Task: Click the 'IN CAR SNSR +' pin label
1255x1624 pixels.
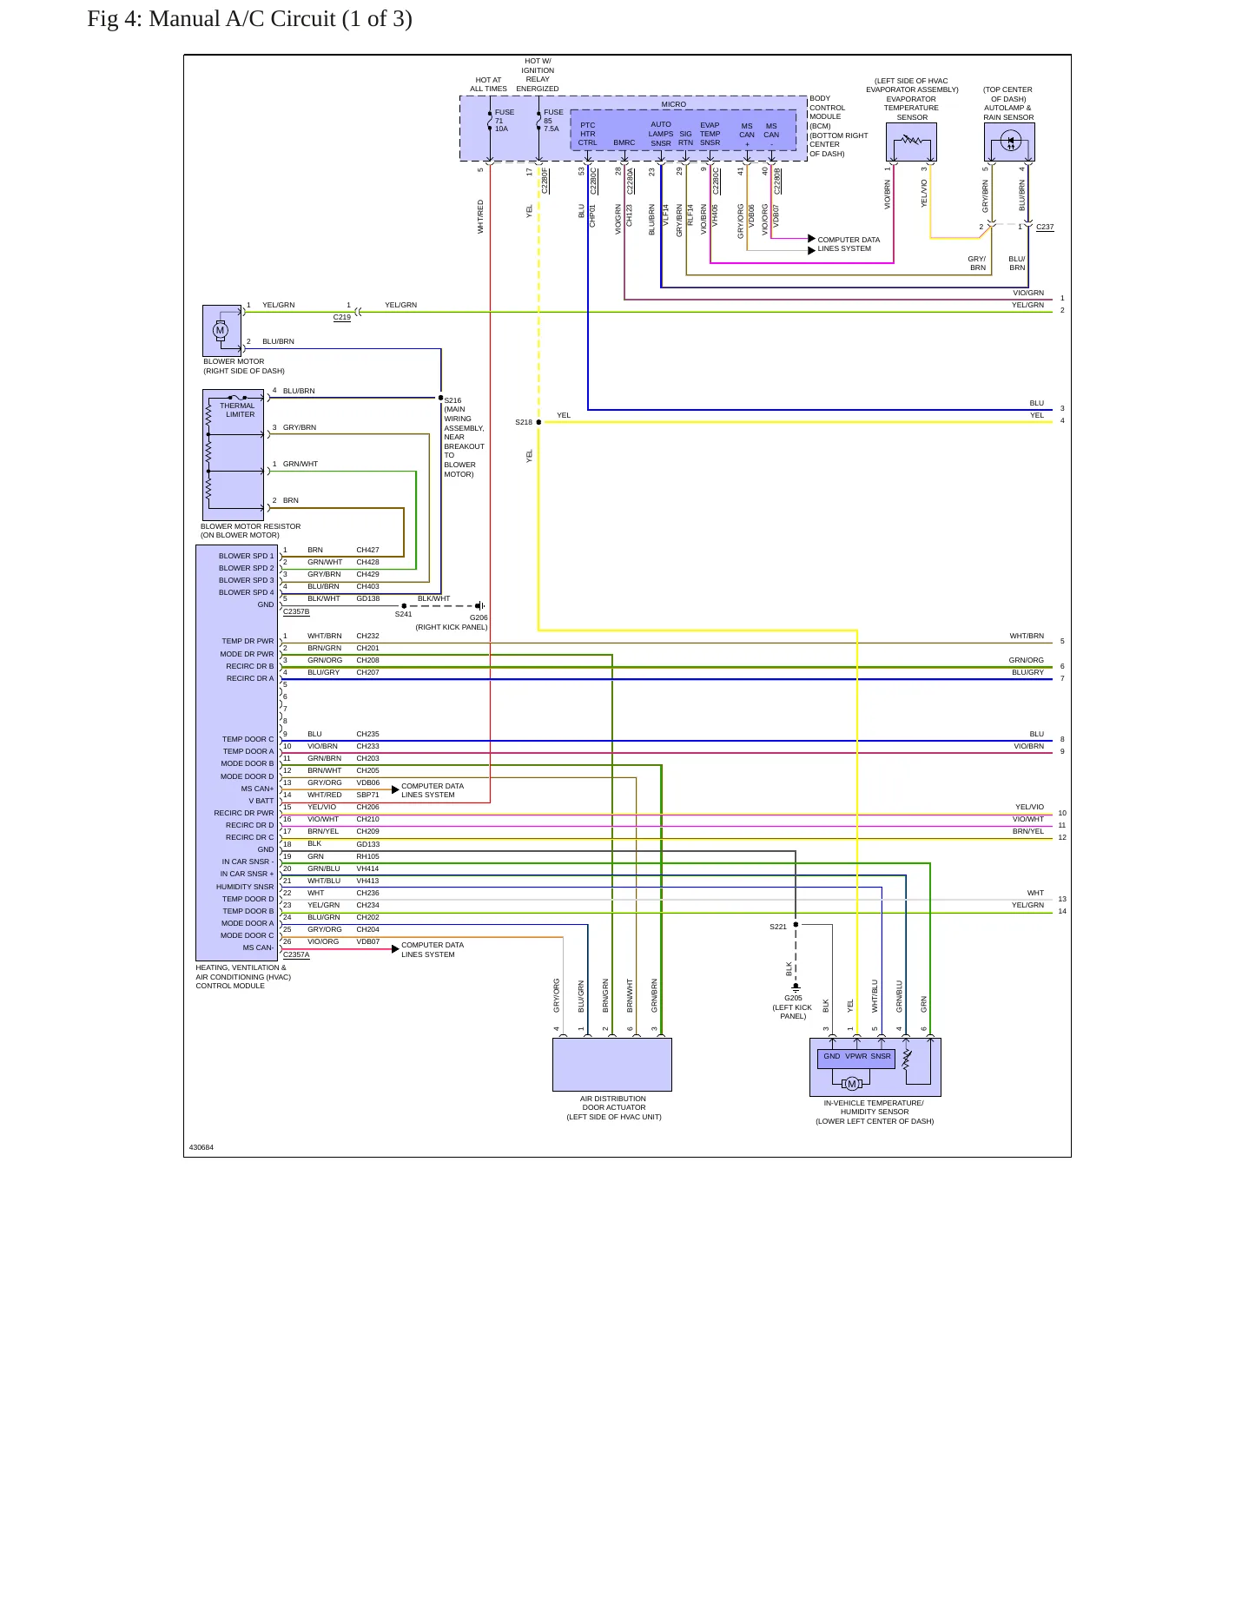Action: coord(247,874)
